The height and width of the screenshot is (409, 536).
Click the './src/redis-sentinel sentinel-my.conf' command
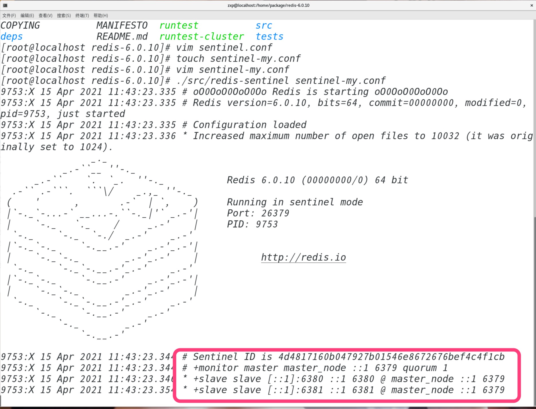point(281,81)
